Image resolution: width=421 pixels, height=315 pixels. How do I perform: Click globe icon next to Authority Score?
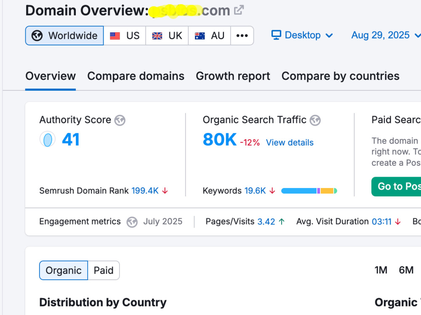pos(120,120)
